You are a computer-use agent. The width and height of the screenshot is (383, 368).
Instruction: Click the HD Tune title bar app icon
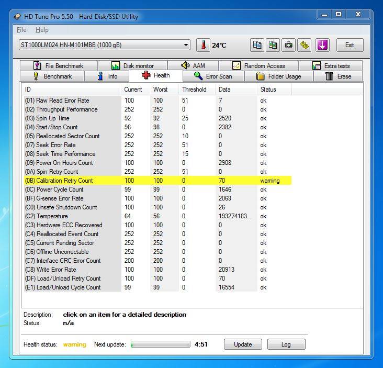(17, 17)
